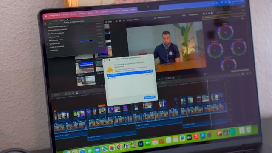Image resolution: width=272 pixels, height=153 pixels.
Task: Click the Miniaturas y ondas progress bar
Action: pos(86,41)
